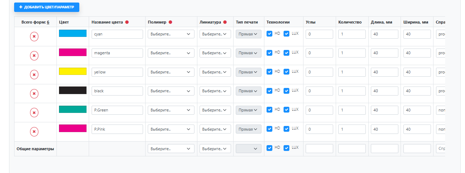The height and width of the screenshot is (173, 465).
Task: Edit the P.Green color name field
Action: click(x=117, y=110)
